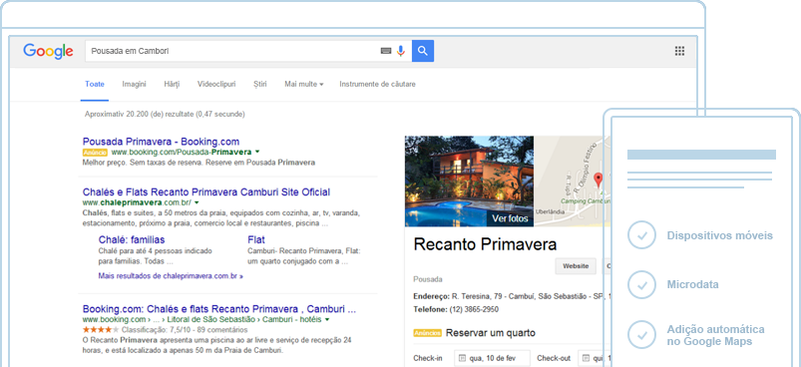Open Booking.com: Chalés e flats result
This screenshot has width=801, height=367.
click(x=219, y=309)
